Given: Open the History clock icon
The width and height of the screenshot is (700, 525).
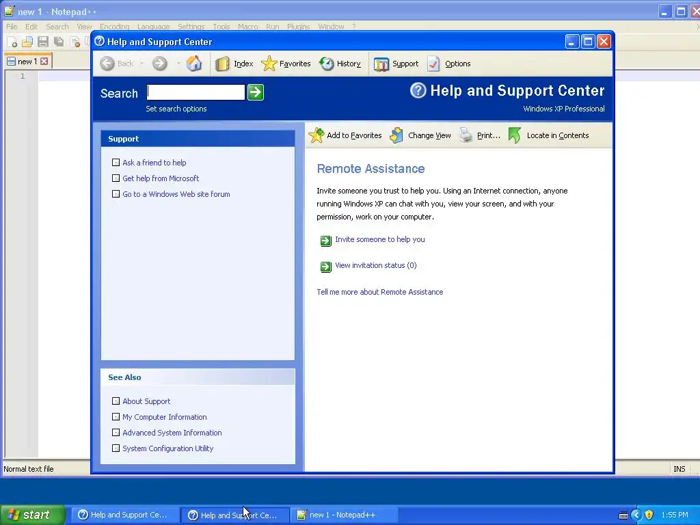Looking at the screenshot, I should [x=326, y=64].
